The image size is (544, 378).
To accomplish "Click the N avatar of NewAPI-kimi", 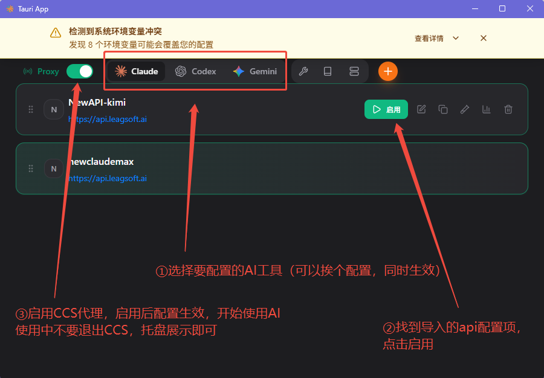I will click(x=53, y=109).
